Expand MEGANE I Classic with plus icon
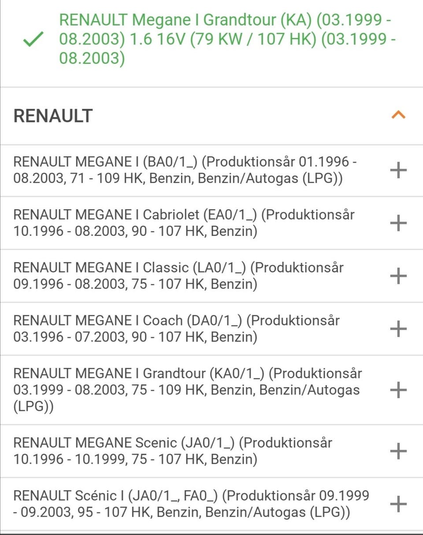This screenshot has height=535, width=423. coord(398,276)
